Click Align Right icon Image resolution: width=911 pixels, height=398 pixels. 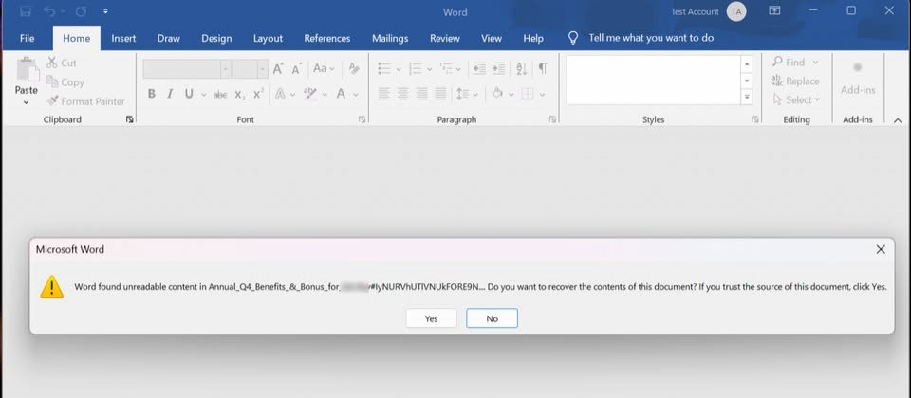(x=421, y=94)
